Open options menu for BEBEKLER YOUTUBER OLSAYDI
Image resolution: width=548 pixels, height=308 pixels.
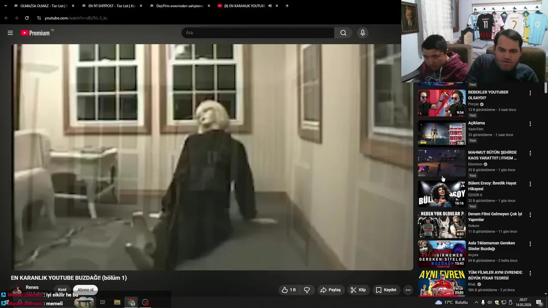[x=530, y=93]
